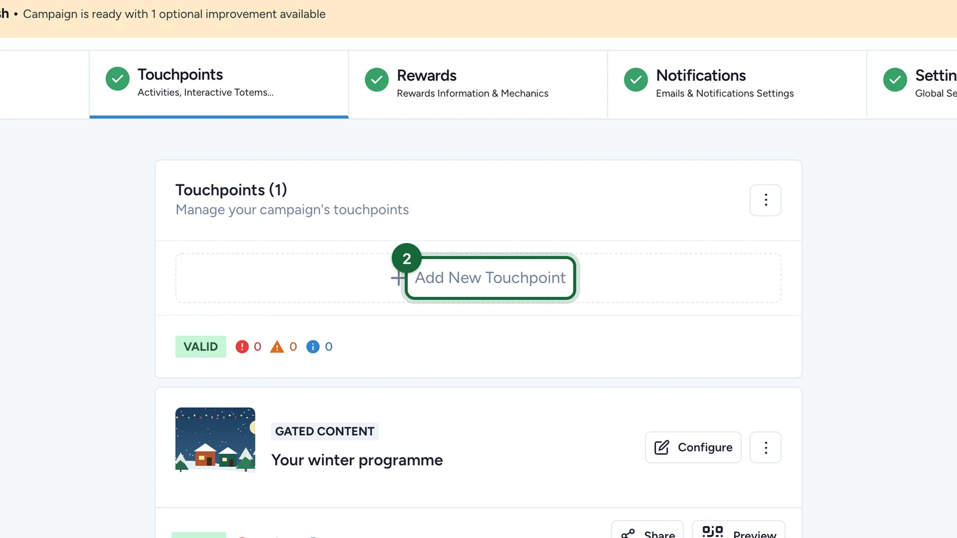The image size is (957, 538).
Task: Click the Notifications green checkmark icon
Action: tap(636, 80)
